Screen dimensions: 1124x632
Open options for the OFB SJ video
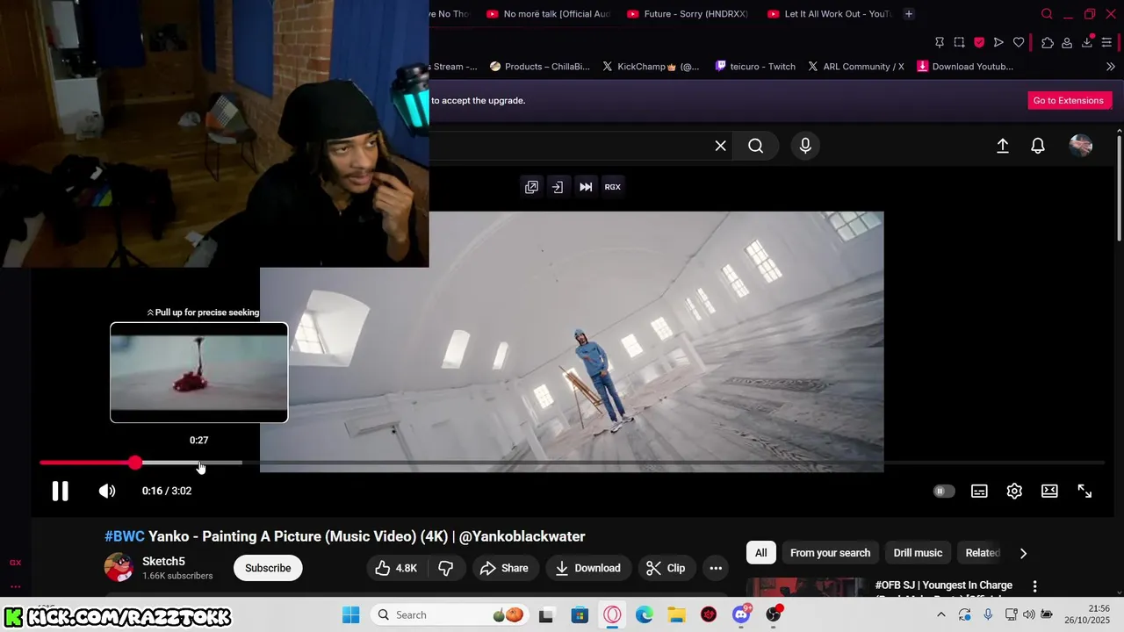(x=1034, y=586)
